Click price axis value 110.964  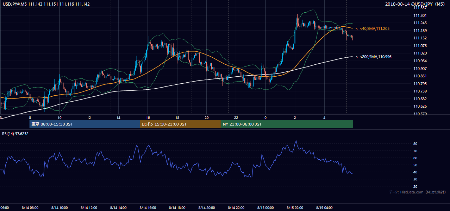coord(420,61)
